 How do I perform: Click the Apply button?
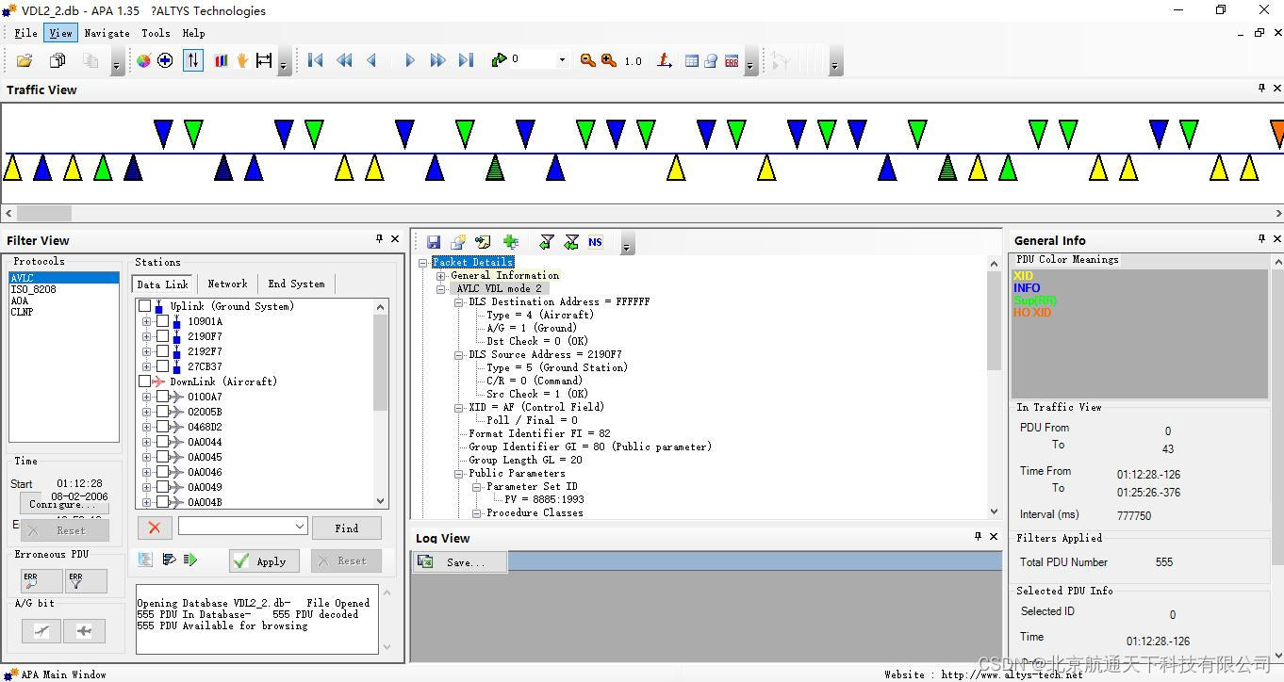[x=264, y=560]
